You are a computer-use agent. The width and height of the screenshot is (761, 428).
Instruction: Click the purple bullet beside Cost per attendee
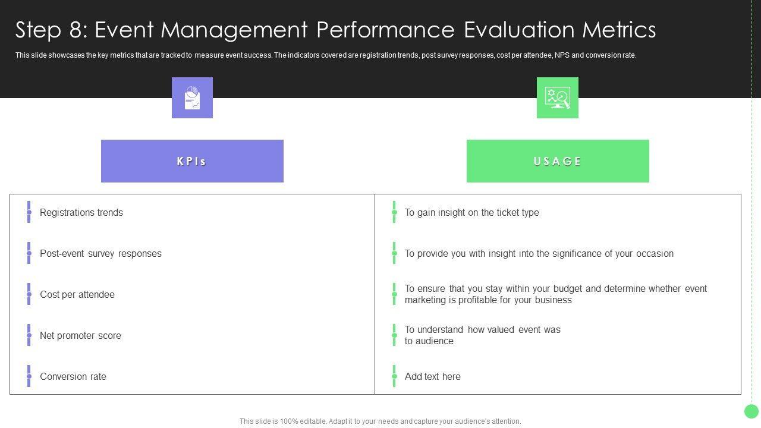29,294
